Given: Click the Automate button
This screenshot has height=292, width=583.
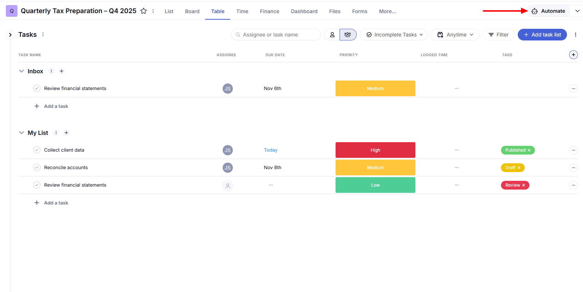Looking at the screenshot, I should coord(548,11).
